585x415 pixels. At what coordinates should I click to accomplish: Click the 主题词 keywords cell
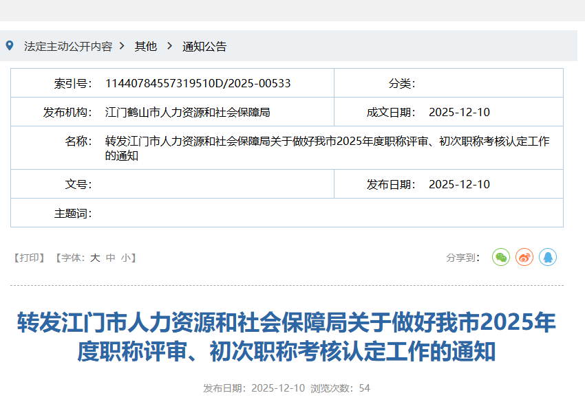172,213
